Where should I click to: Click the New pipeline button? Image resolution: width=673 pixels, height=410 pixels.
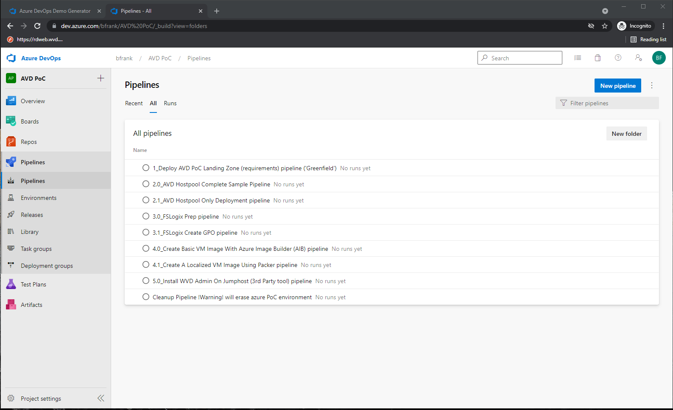click(618, 85)
